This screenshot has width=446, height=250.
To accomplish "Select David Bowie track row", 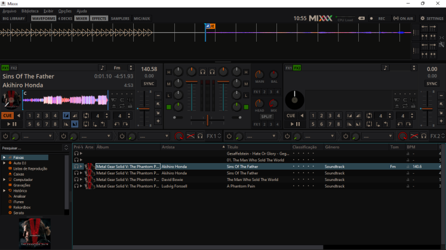I will pos(256,180).
